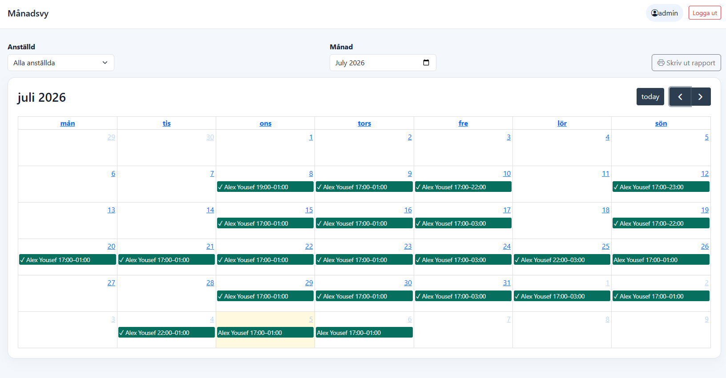Click greyed day number 30 in June

[210, 137]
